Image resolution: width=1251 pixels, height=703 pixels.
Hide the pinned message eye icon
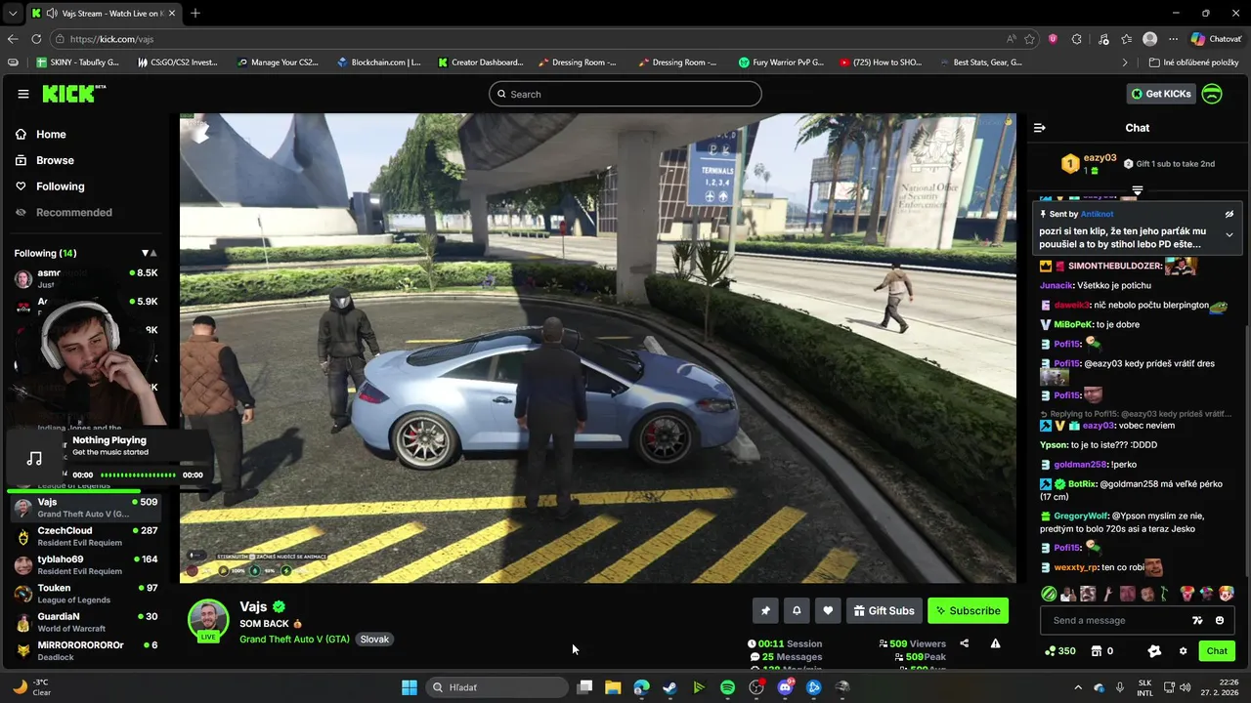pyautogui.click(x=1229, y=214)
